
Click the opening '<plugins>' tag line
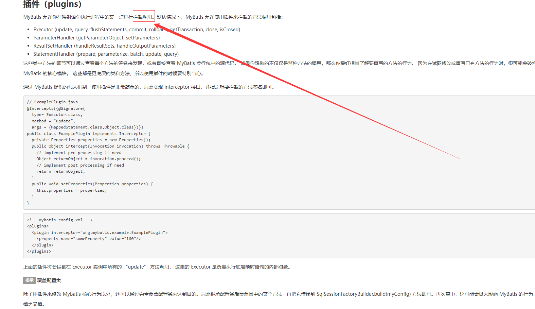click(38, 226)
